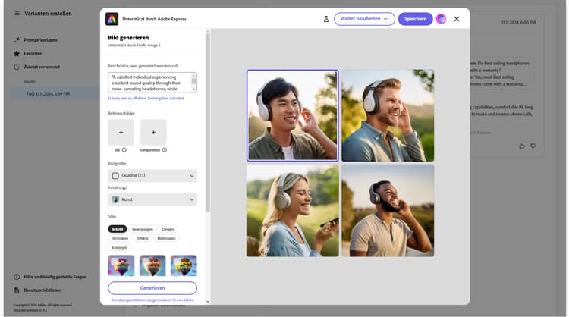Click the info icon next to Stil
The width and height of the screenshot is (569, 317).
tap(124, 150)
